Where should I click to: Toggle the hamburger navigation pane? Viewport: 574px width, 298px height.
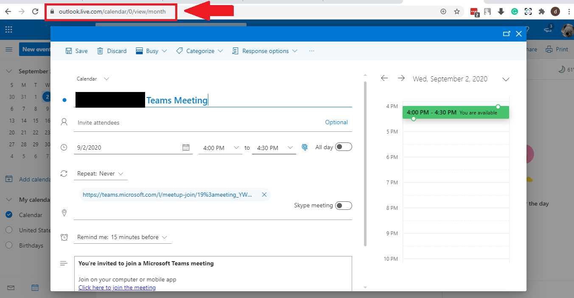pos(8,50)
